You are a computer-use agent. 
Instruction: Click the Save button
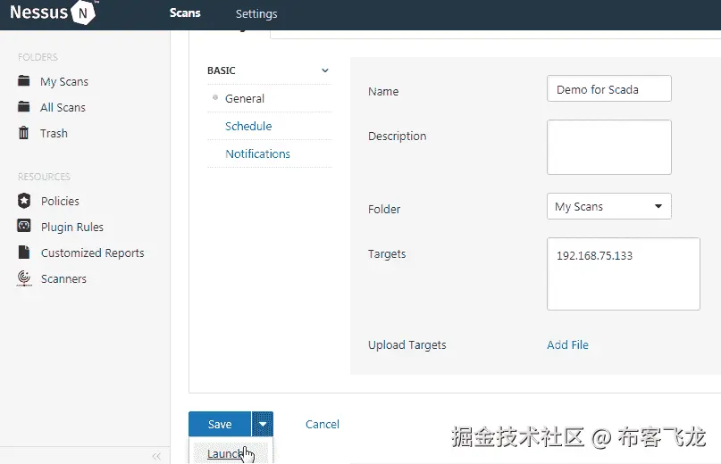(x=220, y=424)
